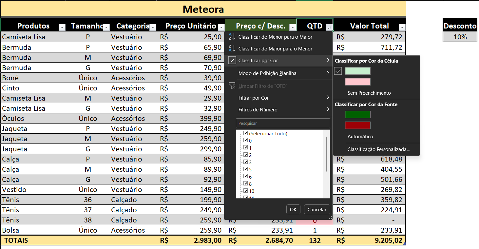Click sort descending Z-A icon
The width and height of the screenshot is (479, 249).
(232, 48)
